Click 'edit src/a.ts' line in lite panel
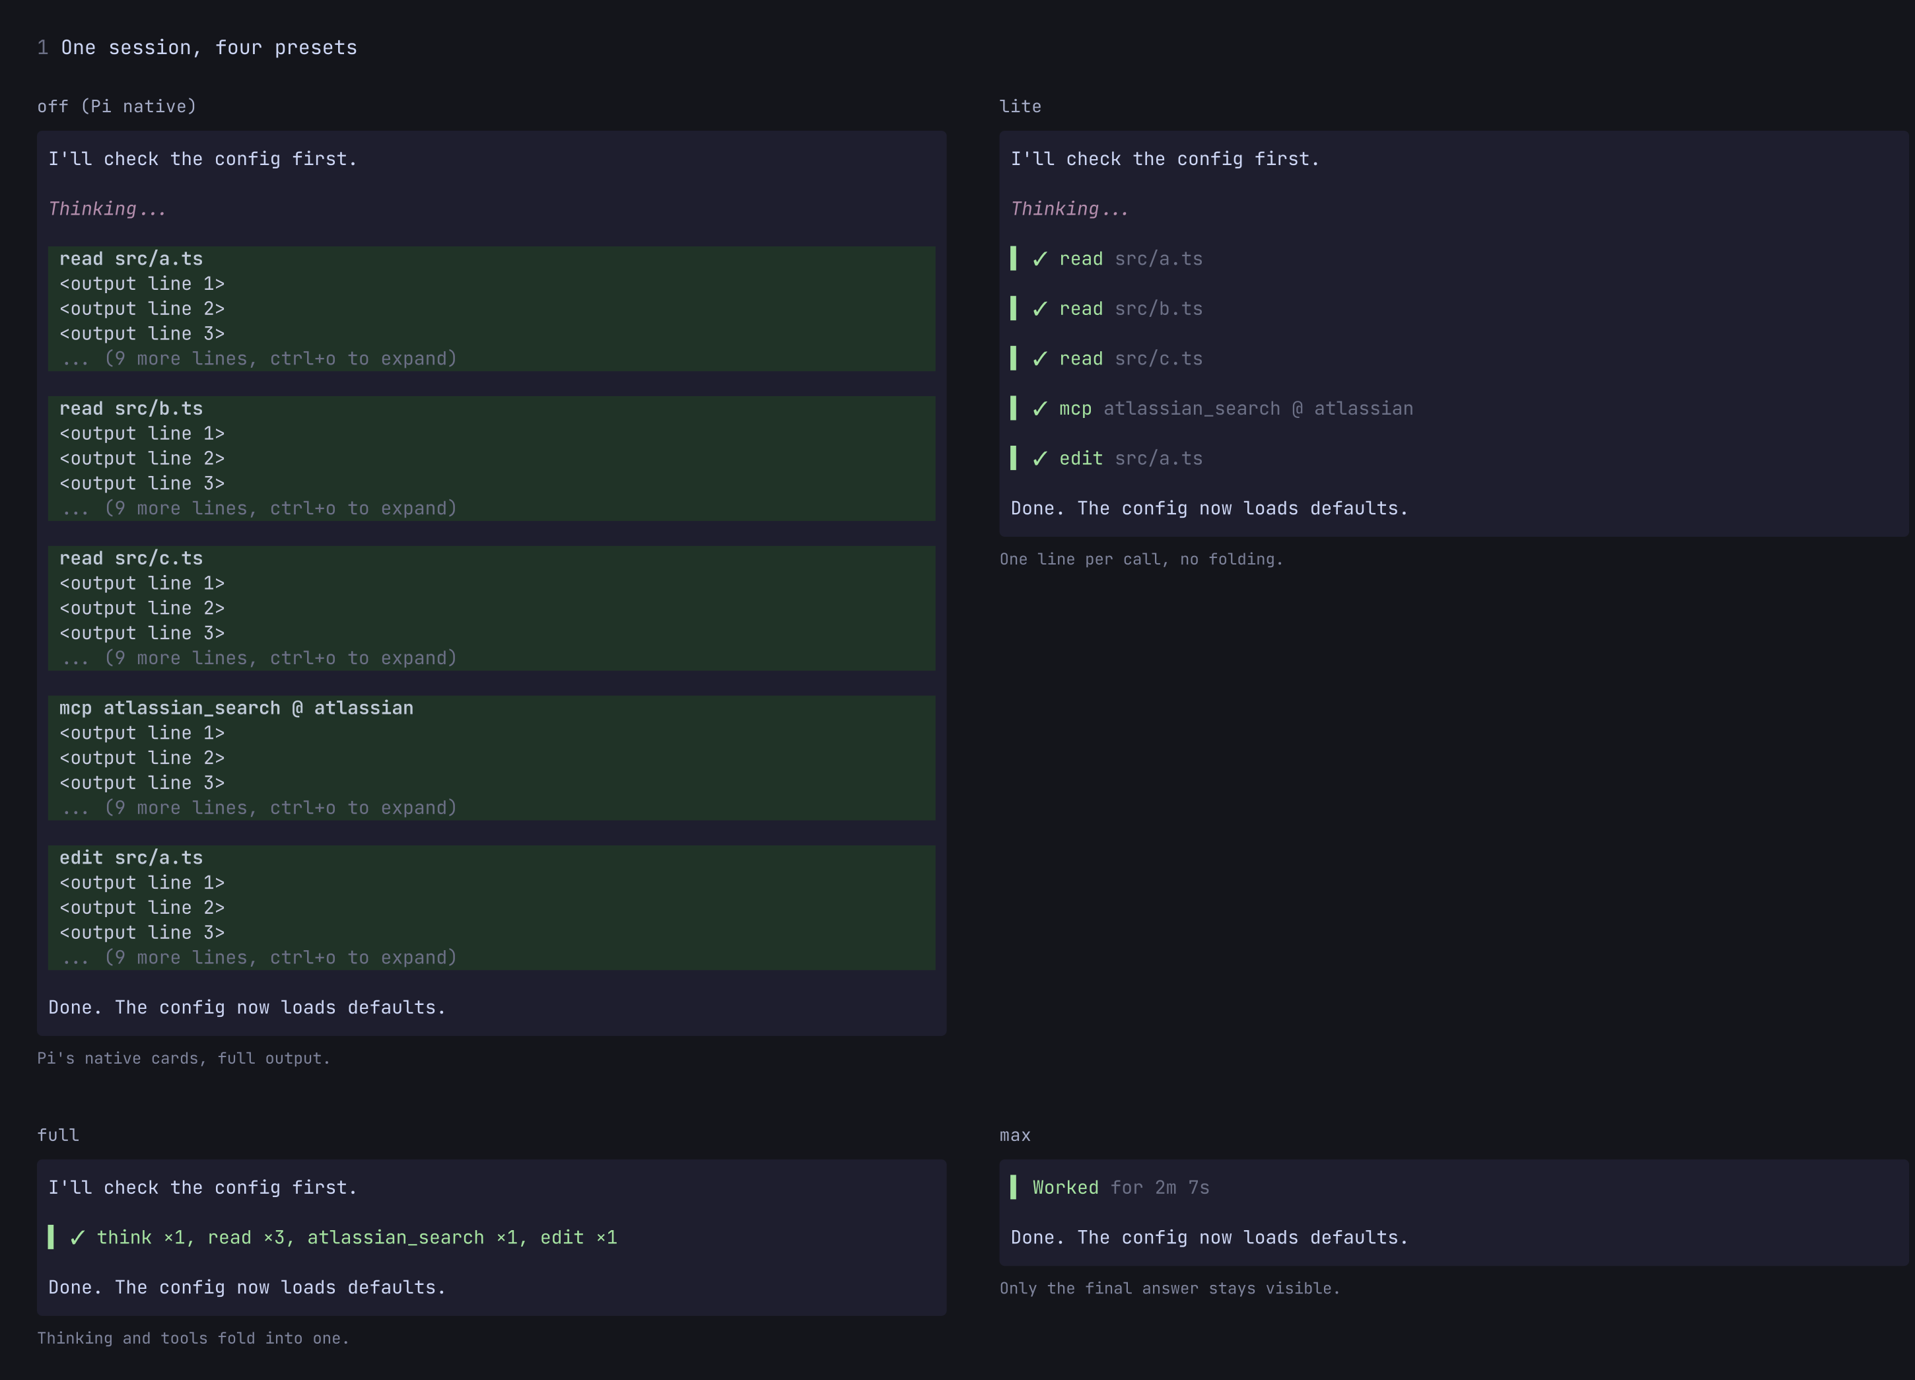This screenshot has width=1915, height=1380. 1131,458
